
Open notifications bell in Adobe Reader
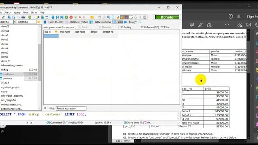pyautogui.click(x=239, y=16)
